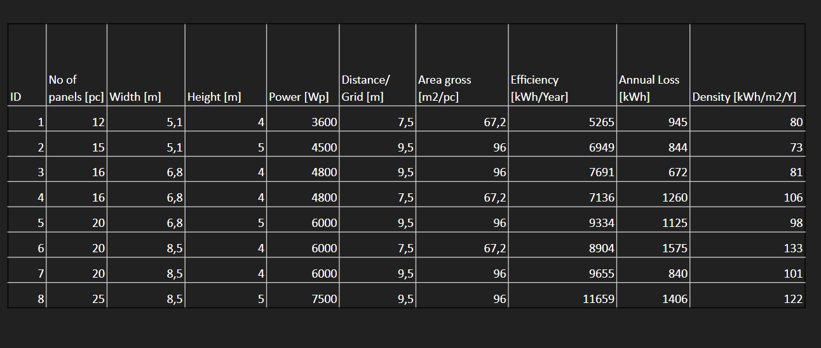This screenshot has height=348, width=821.
Task: Click the Annual Loss [kWh] header
Action: point(649,88)
